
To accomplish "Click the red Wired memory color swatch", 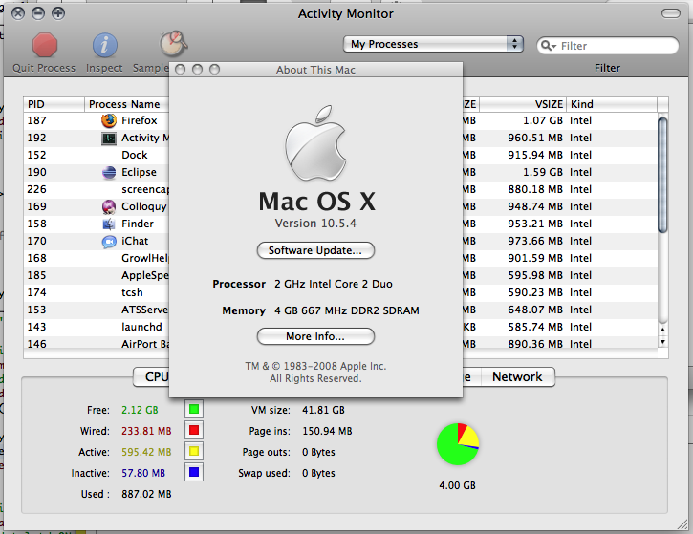I will [x=194, y=430].
